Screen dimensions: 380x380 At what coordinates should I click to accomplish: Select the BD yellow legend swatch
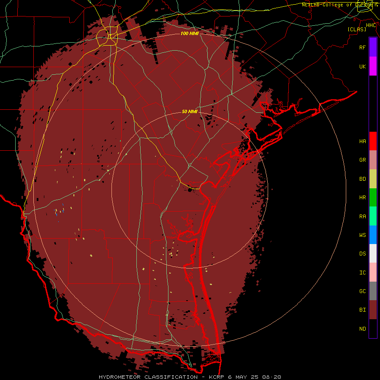tap(373, 179)
